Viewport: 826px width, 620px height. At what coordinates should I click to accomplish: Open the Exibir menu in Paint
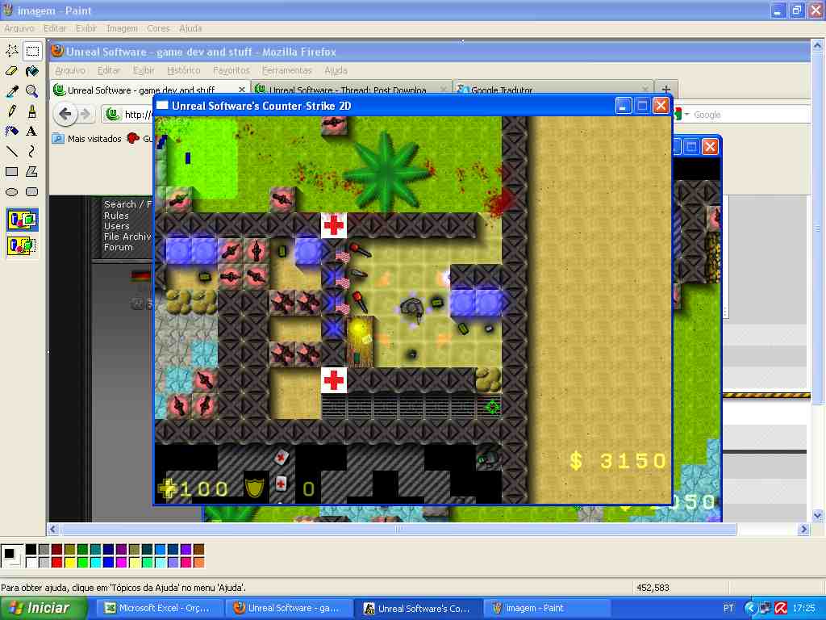pos(86,28)
